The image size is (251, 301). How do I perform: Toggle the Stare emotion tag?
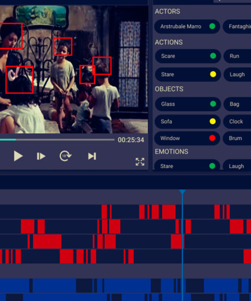click(x=187, y=166)
